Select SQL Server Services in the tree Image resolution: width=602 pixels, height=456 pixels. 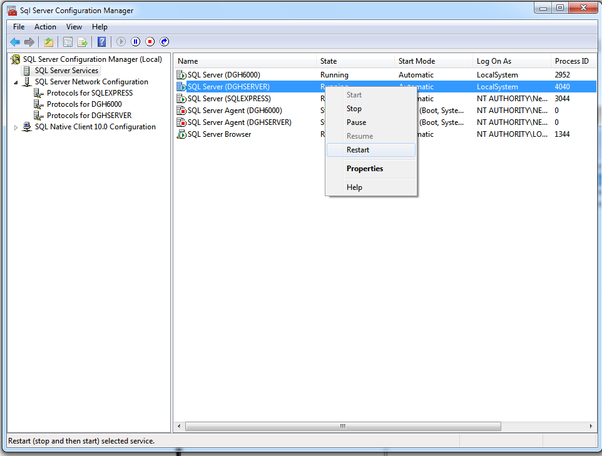point(66,71)
